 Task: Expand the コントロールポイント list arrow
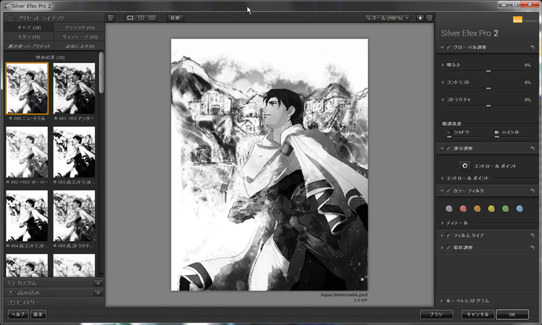442,178
